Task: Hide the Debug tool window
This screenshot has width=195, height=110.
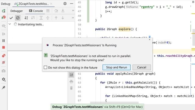Action: 72,4
